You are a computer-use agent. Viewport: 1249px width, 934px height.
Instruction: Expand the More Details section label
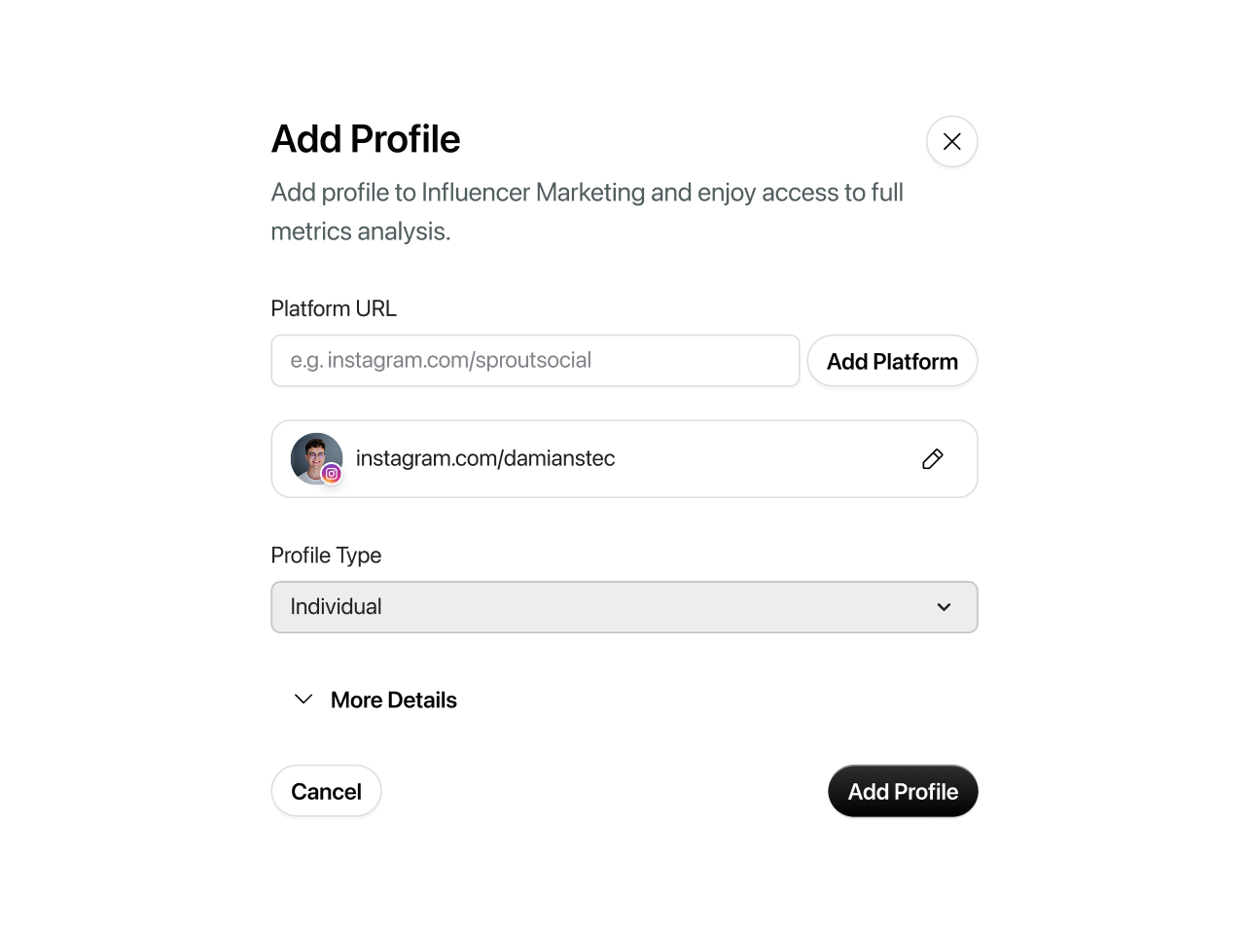coord(393,700)
